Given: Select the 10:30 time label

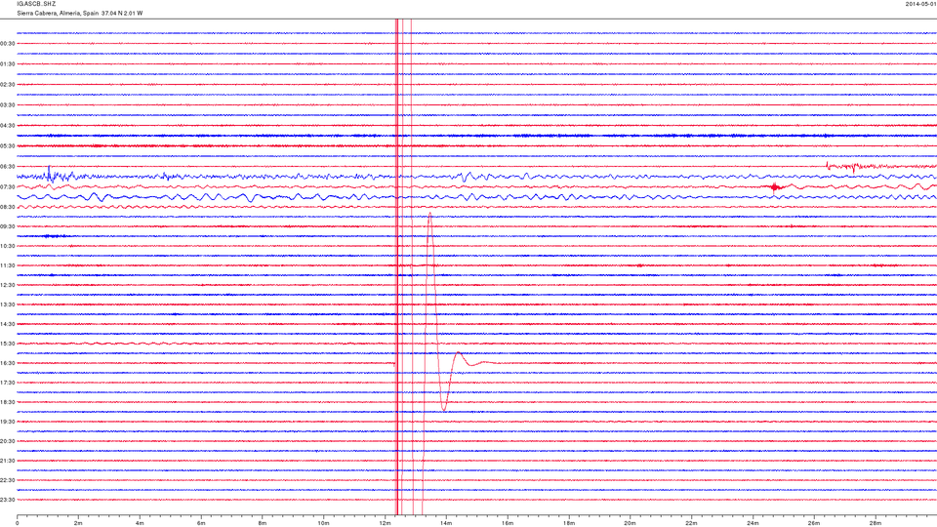Looking at the screenshot, I should pos(8,246).
